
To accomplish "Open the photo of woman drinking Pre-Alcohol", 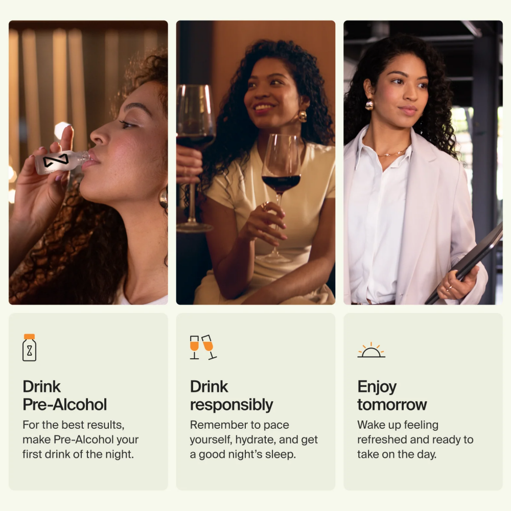I will pos(88,162).
